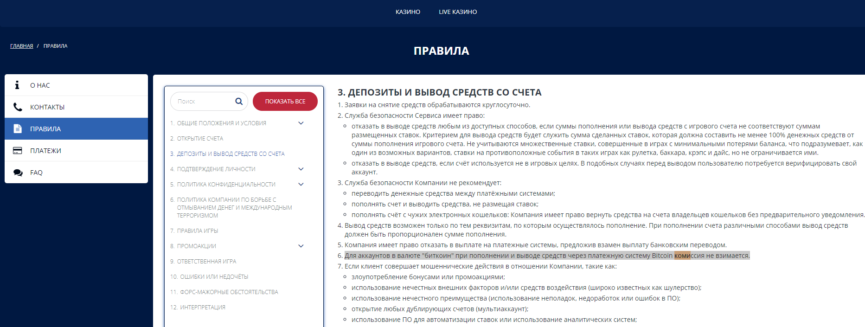865x327 pixels.
Task: Click the info icon next to О НАС
Action: pos(17,85)
